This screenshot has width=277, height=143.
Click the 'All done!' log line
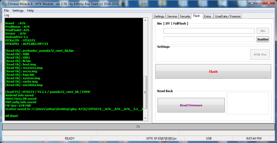(x=12, y=116)
